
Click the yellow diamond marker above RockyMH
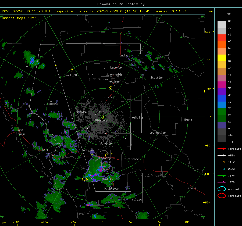(x=72, y=70)
